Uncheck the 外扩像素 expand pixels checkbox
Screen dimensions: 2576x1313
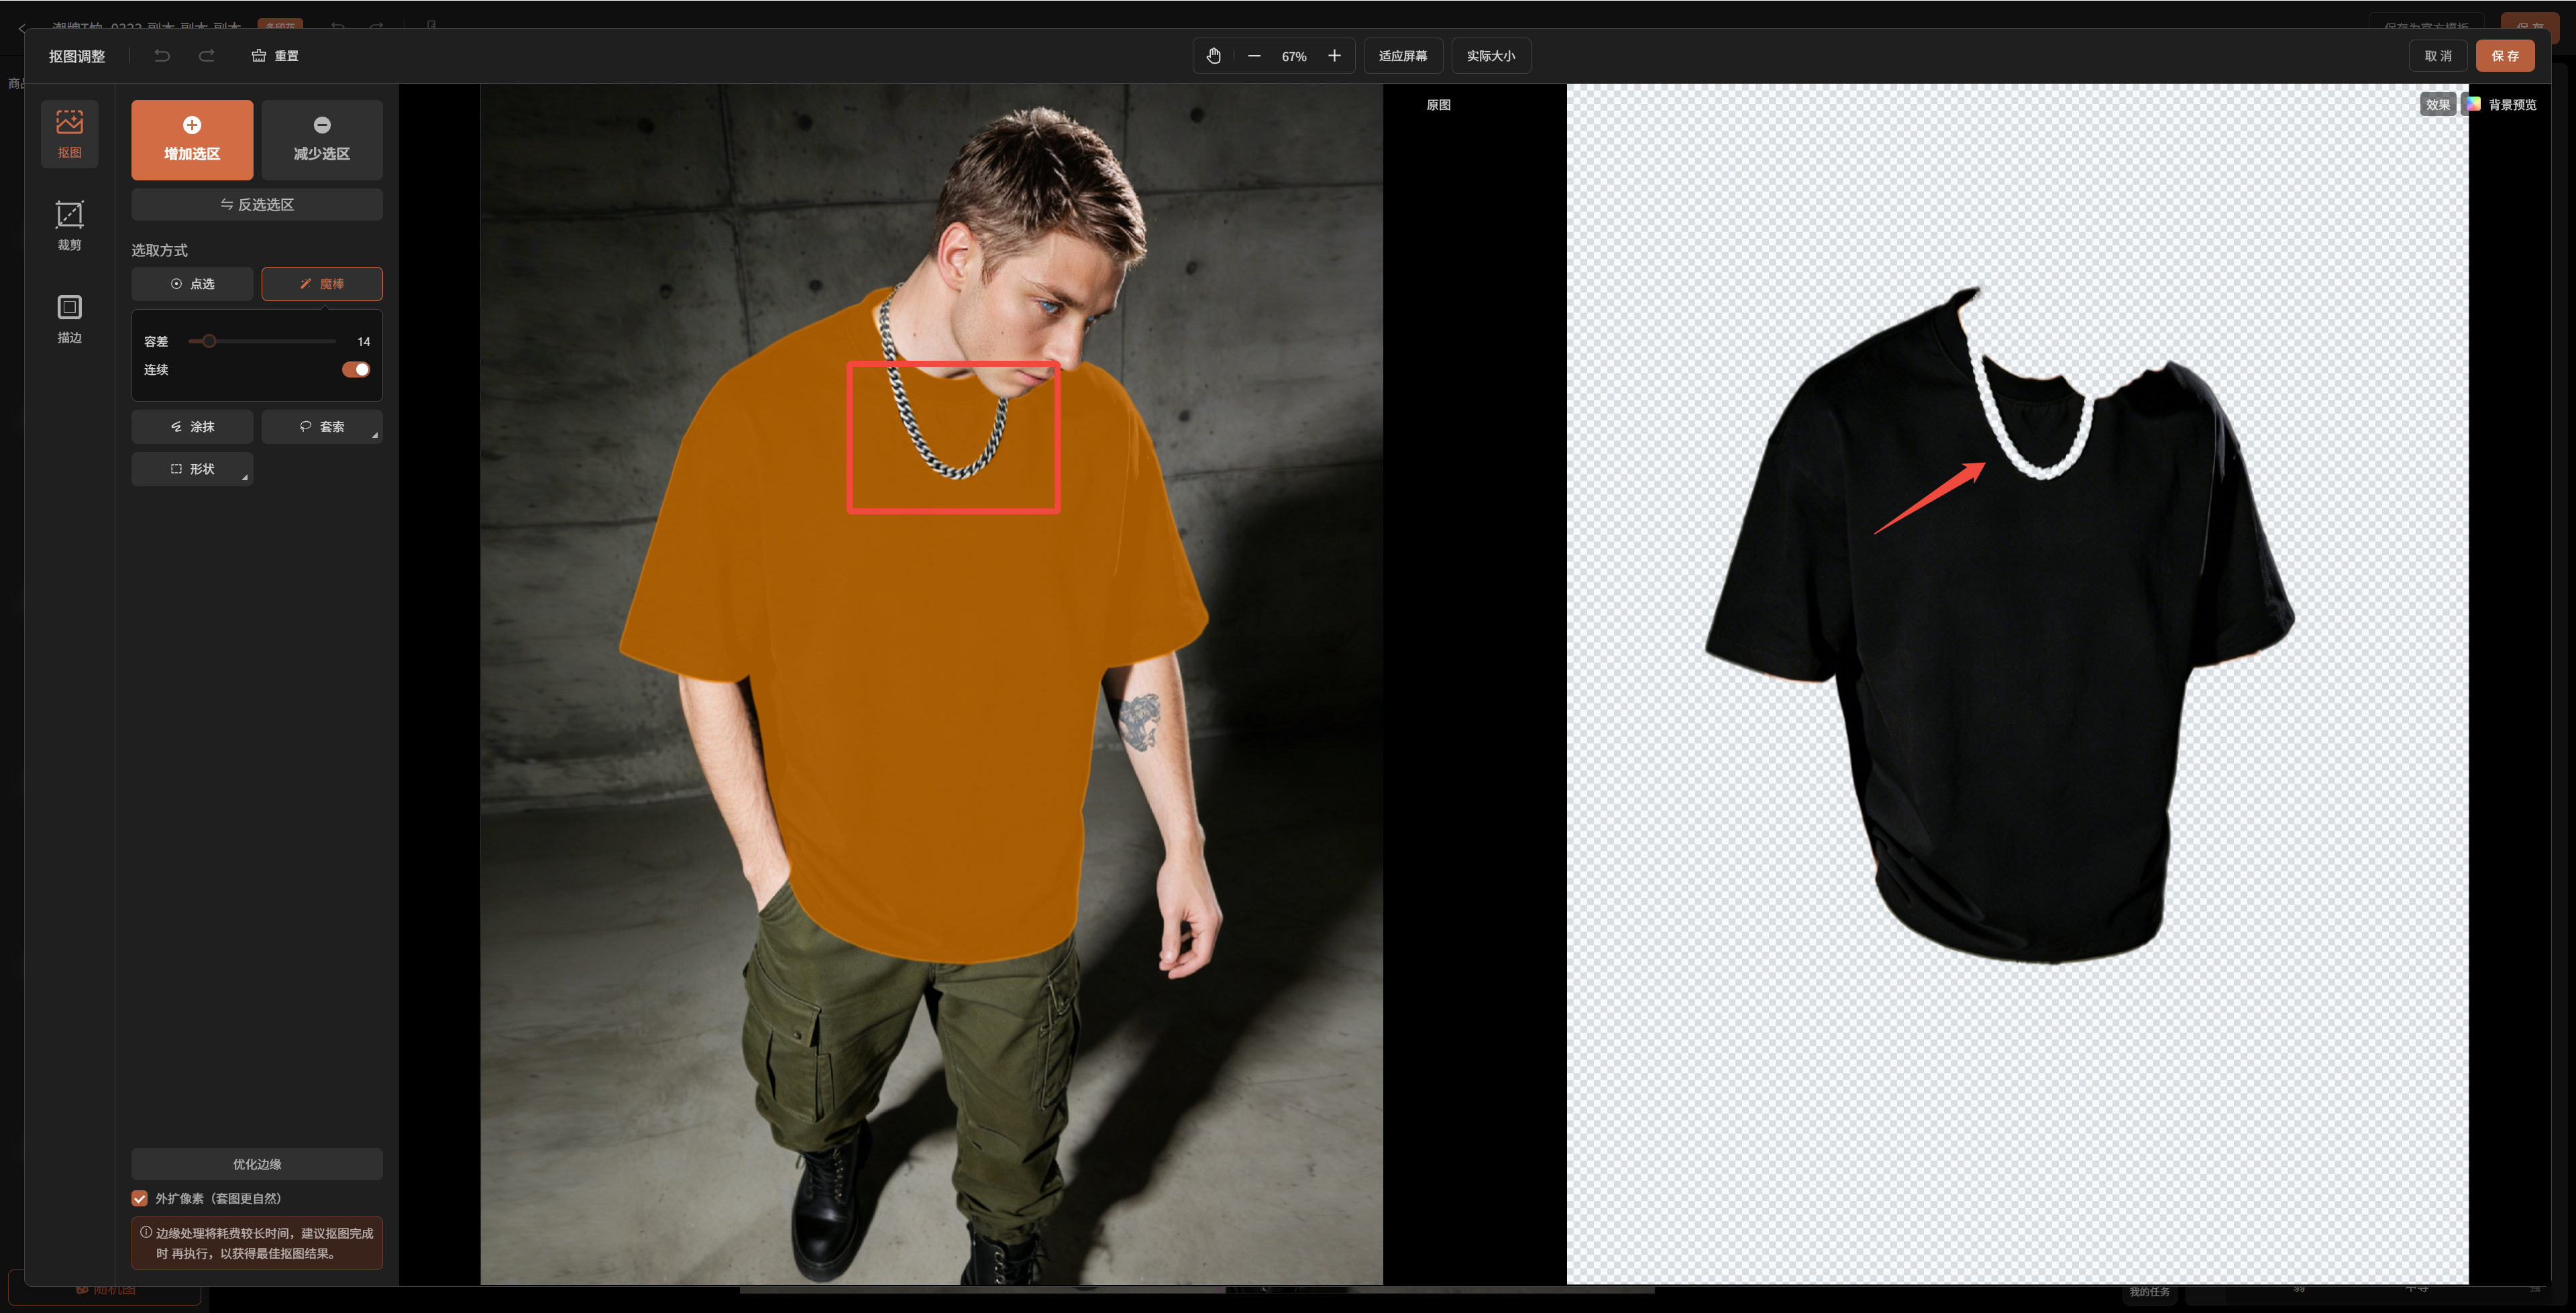click(140, 1199)
